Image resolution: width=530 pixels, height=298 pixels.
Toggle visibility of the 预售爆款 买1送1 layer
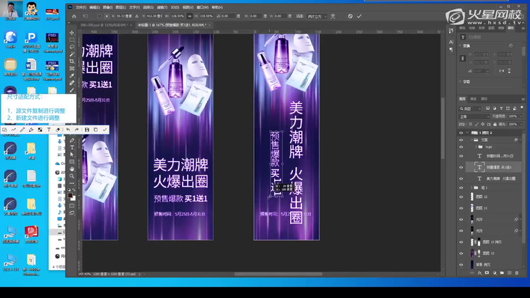pos(461,167)
